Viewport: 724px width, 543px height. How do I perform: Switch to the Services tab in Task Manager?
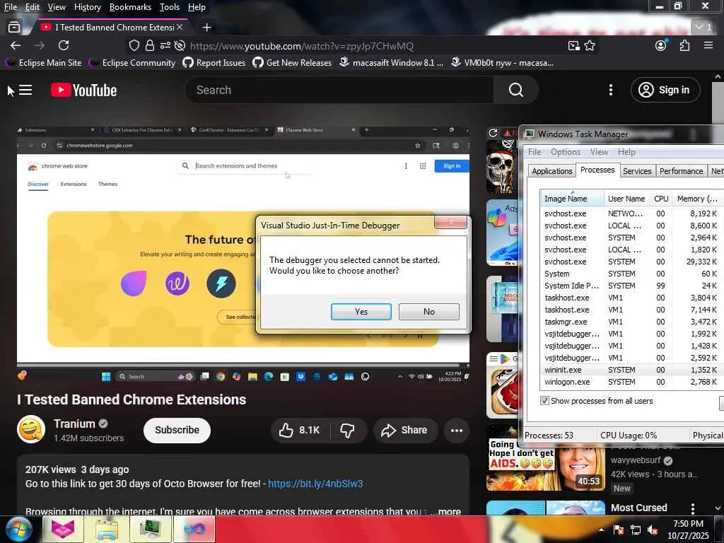637,171
